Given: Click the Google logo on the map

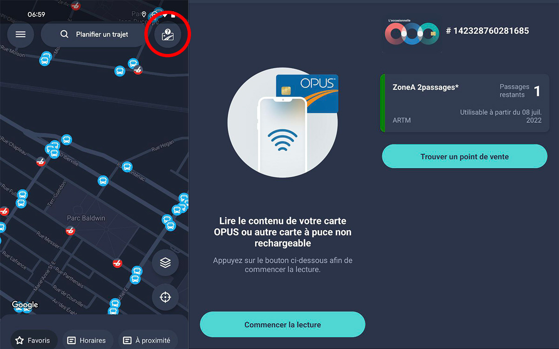Looking at the screenshot, I should tap(25, 305).
